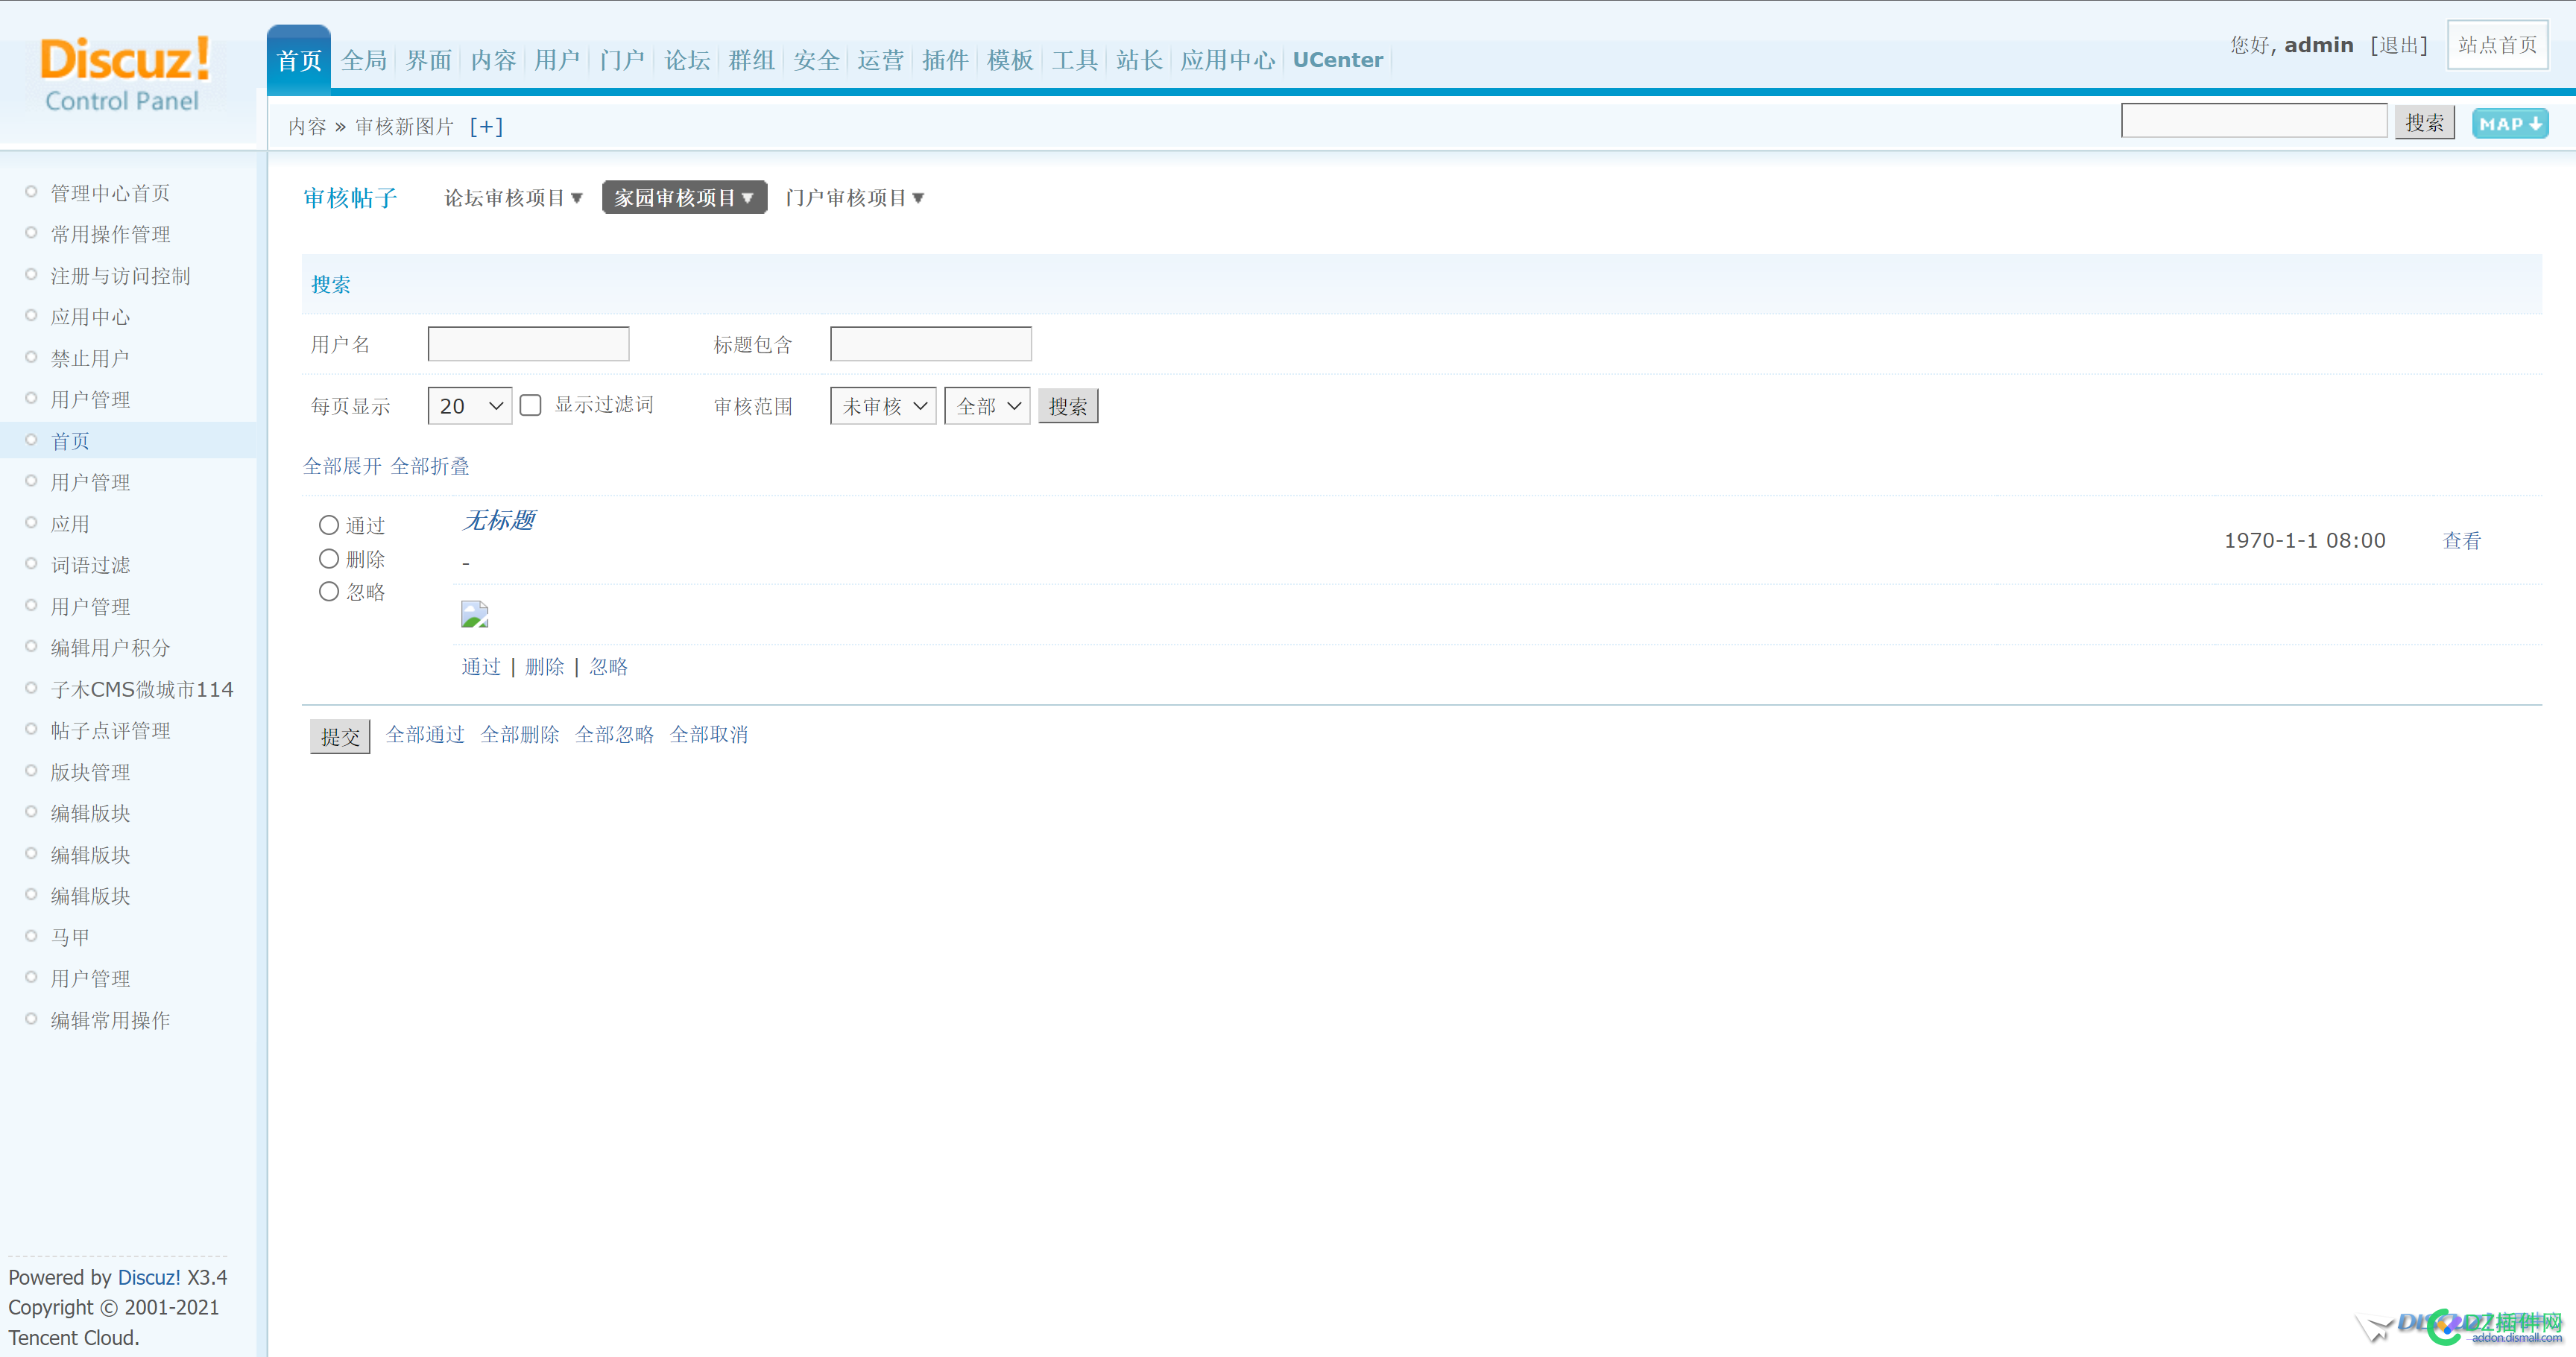This screenshot has width=2576, height=1357.
Task: Click the [退出] logout link
Action: (2399, 45)
